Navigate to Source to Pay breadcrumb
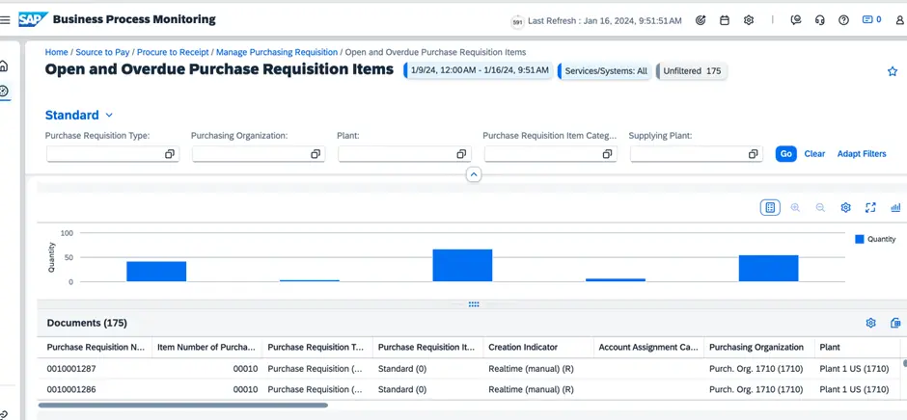Screen dimensions: 907x420 point(102,52)
